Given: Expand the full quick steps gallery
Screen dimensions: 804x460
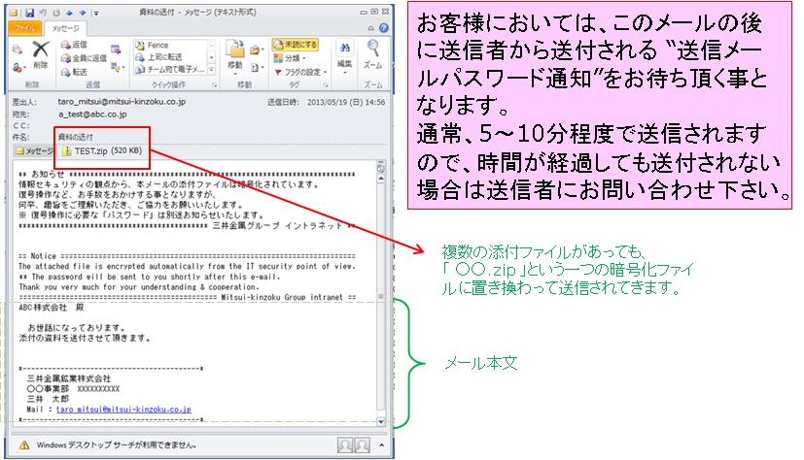Looking at the screenshot, I should tap(211, 70).
